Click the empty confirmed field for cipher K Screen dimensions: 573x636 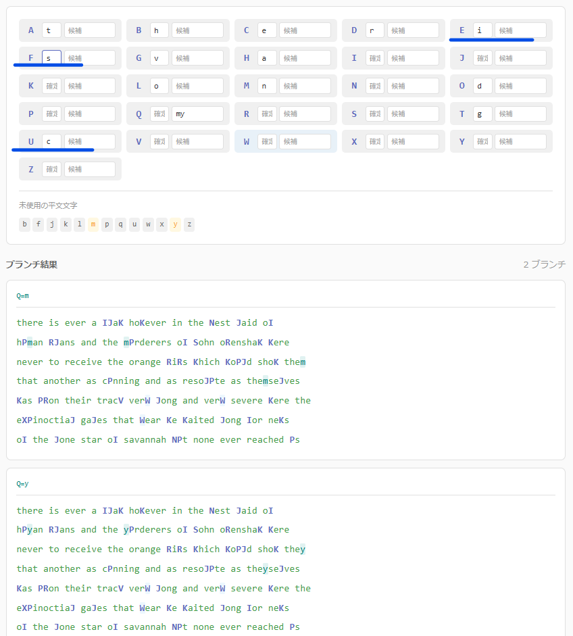coord(51,86)
